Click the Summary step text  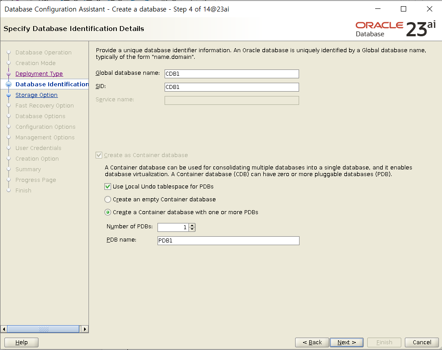[28, 169]
